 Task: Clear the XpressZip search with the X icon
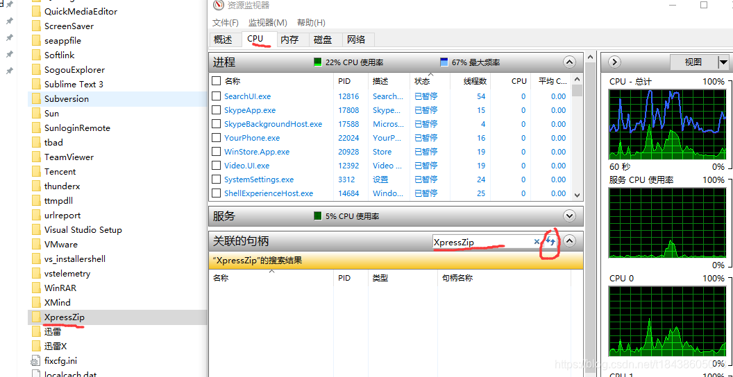pos(537,242)
